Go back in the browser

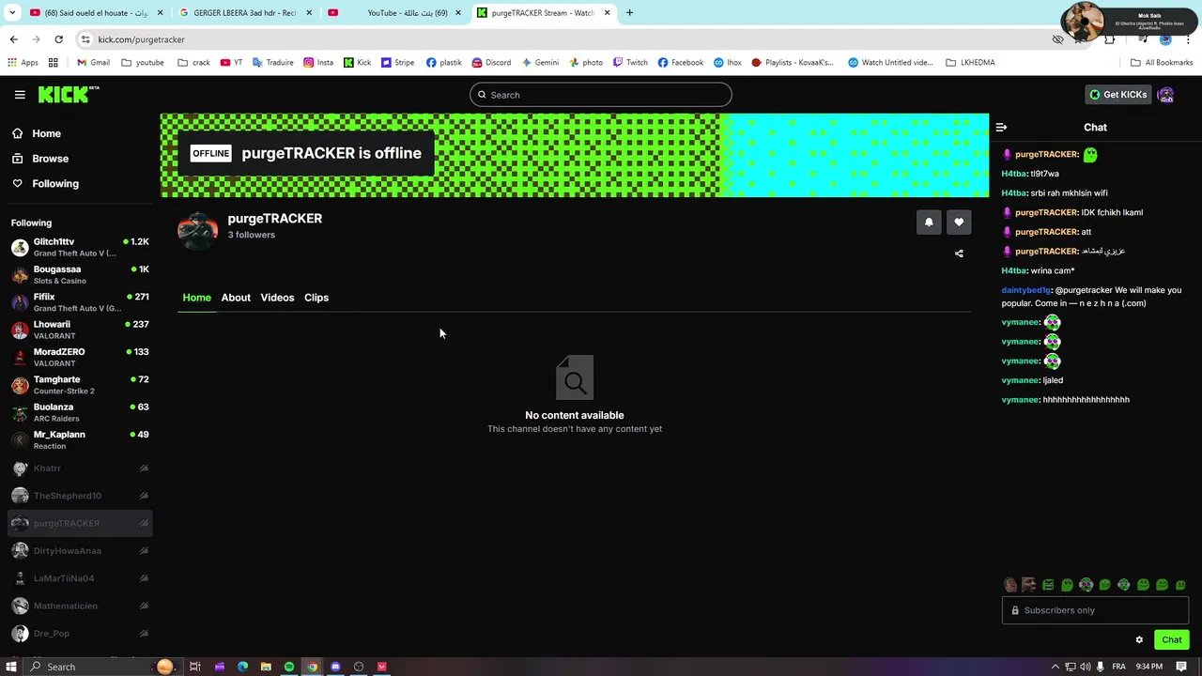[13, 39]
